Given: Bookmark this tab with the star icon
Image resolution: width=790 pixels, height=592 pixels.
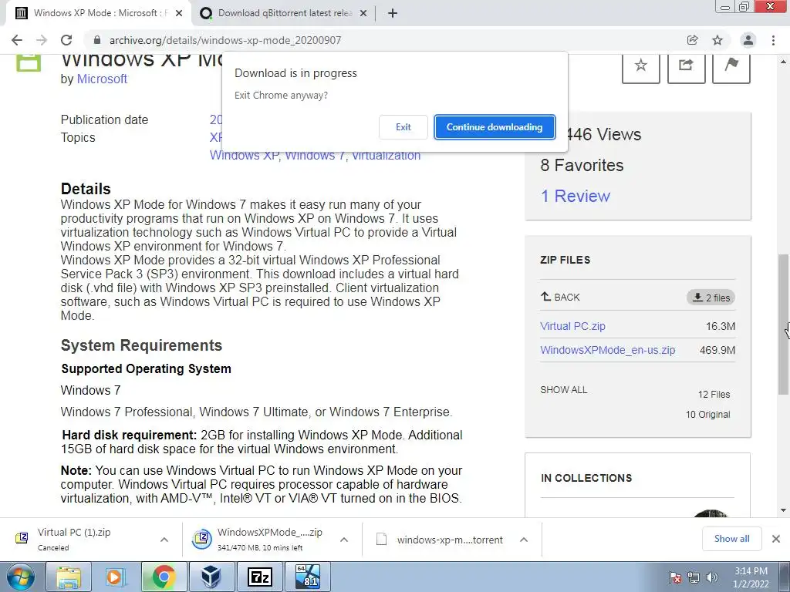Looking at the screenshot, I should tap(717, 40).
